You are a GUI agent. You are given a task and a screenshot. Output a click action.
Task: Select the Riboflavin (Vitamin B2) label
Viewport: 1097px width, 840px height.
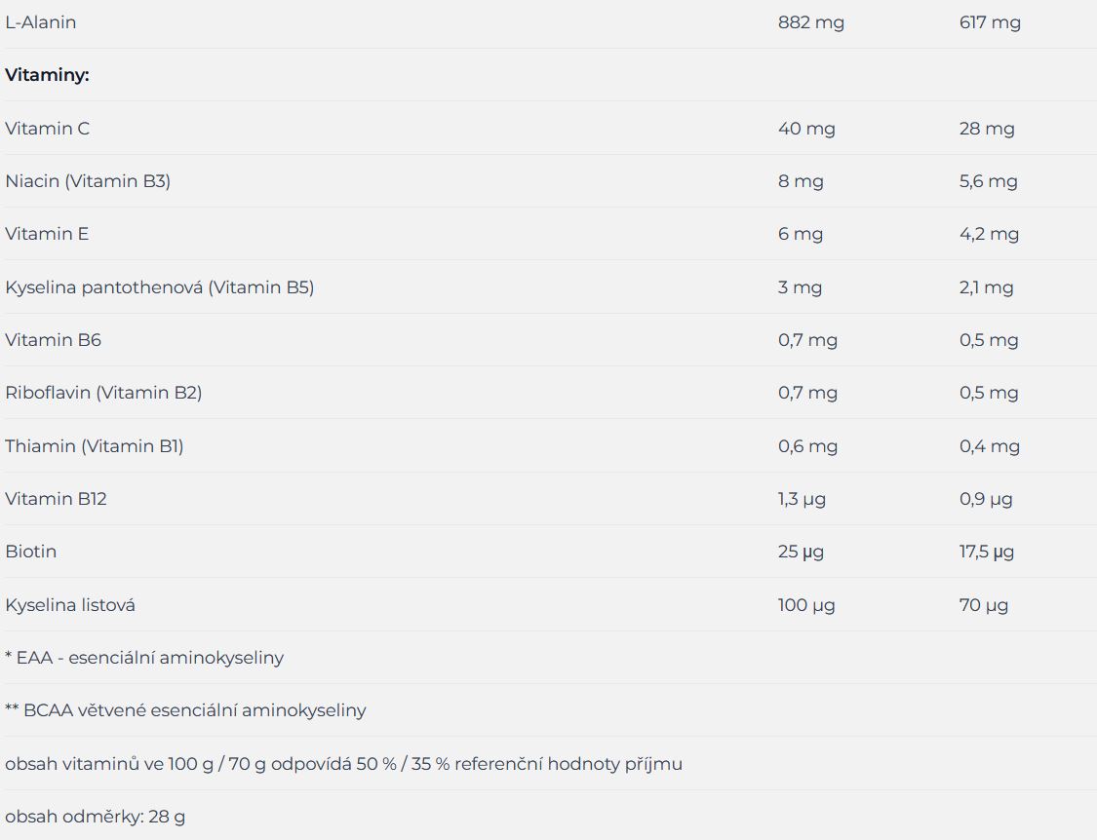[103, 393]
